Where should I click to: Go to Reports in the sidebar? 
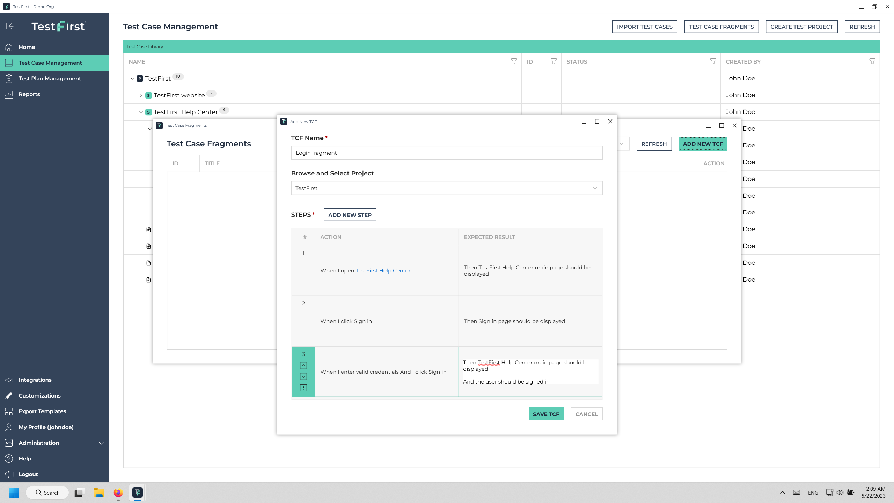29,94
